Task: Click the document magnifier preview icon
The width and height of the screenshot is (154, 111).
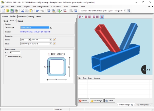Action: pos(128,11)
